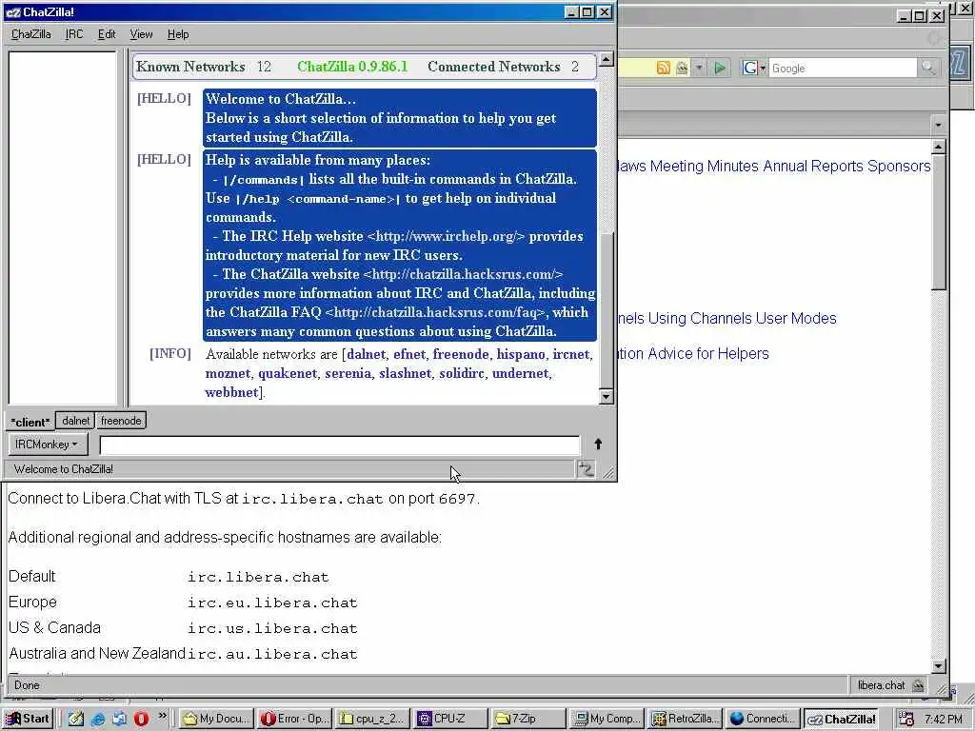Switch to the My Documents taskbar button

(216, 719)
